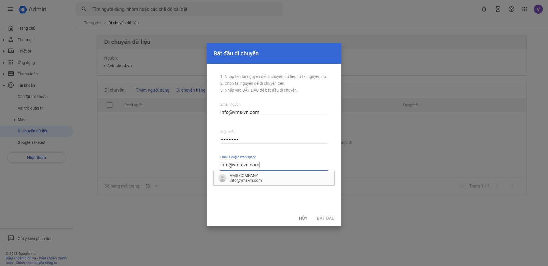Open the Google apps grid

click(525, 9)
